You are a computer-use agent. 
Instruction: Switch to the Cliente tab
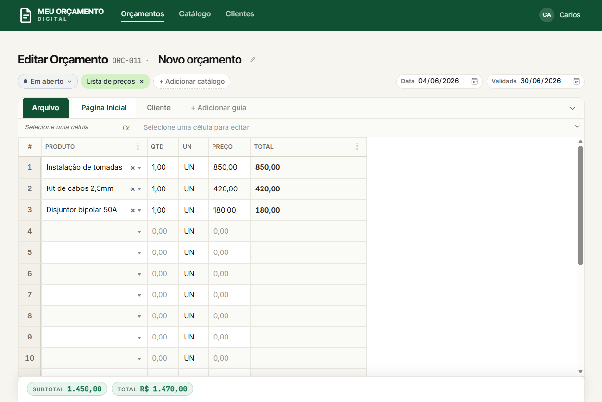[x=159, y=108]
